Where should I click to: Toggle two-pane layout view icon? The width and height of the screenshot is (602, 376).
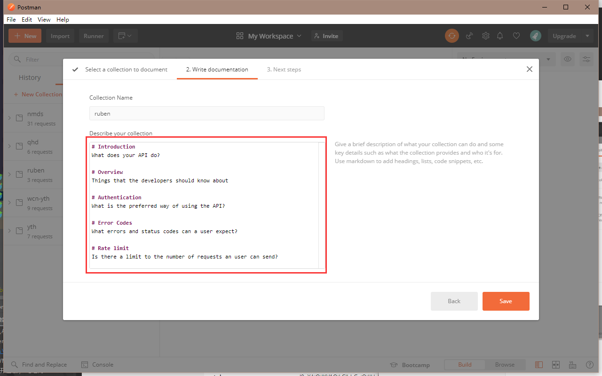(x=539, y=365)
